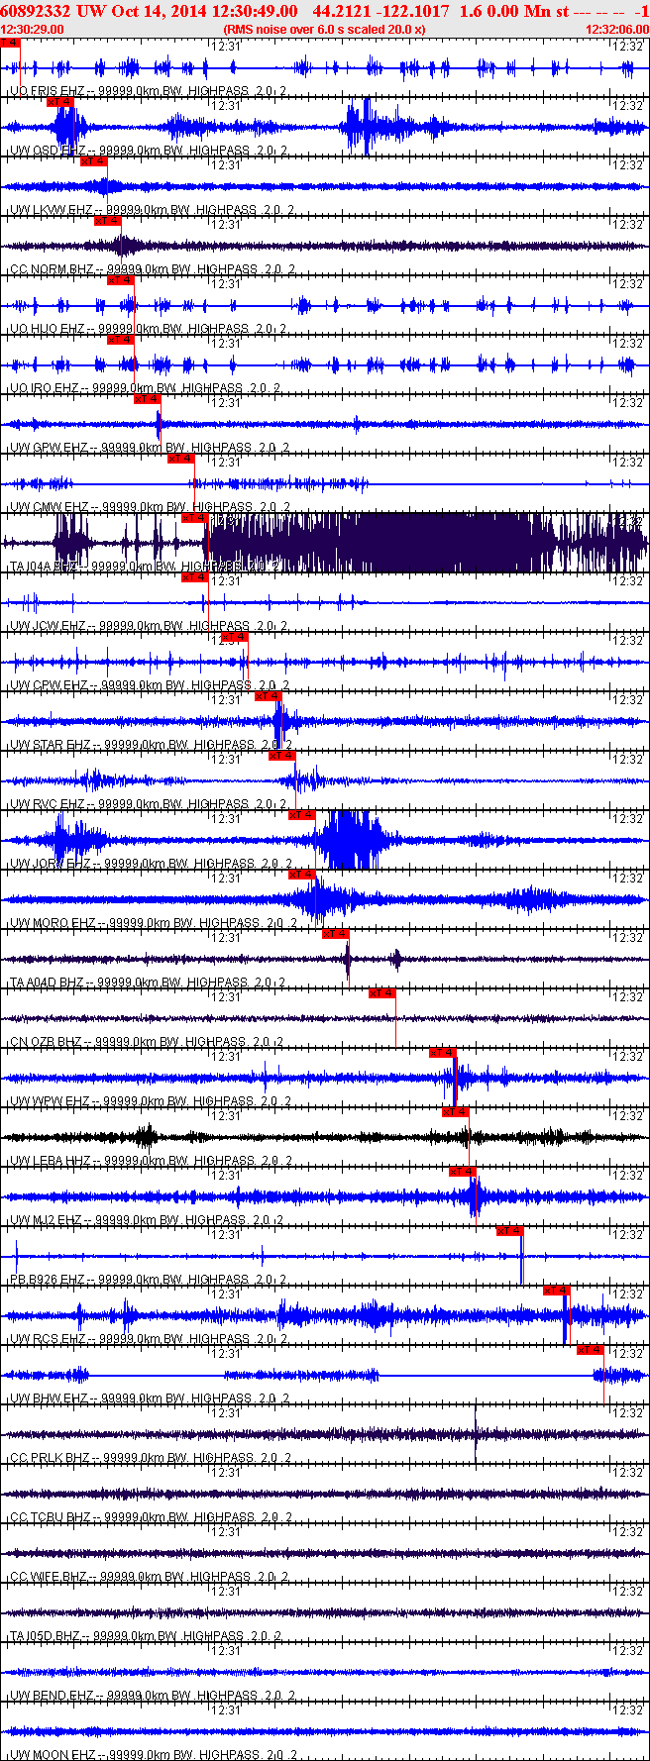Select the TA J05D BHZ station label
The height and width of the screenshot is (1761, 650).
click(46, 1636)
